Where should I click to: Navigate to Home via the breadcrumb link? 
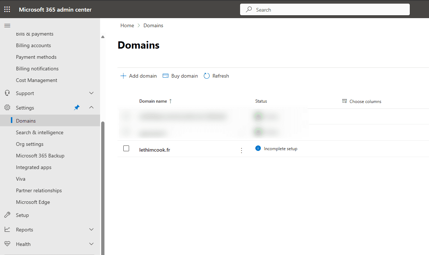pyautogui.click(x=127, y=25)
